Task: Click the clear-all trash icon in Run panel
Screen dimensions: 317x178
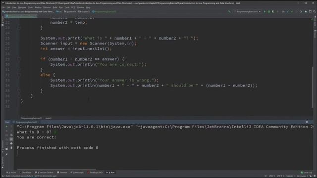Action: [x=11, y=147]
